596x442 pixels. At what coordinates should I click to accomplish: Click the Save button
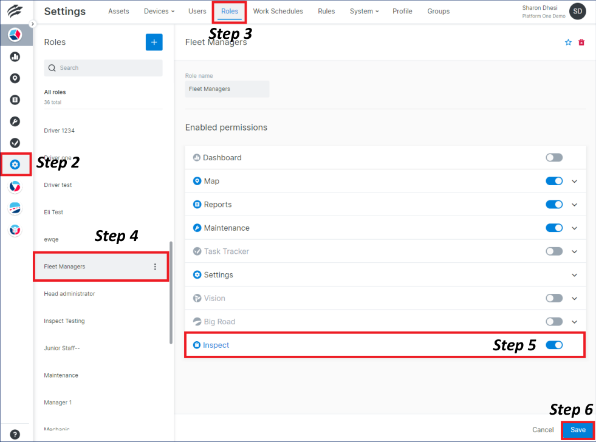(577, 429)
